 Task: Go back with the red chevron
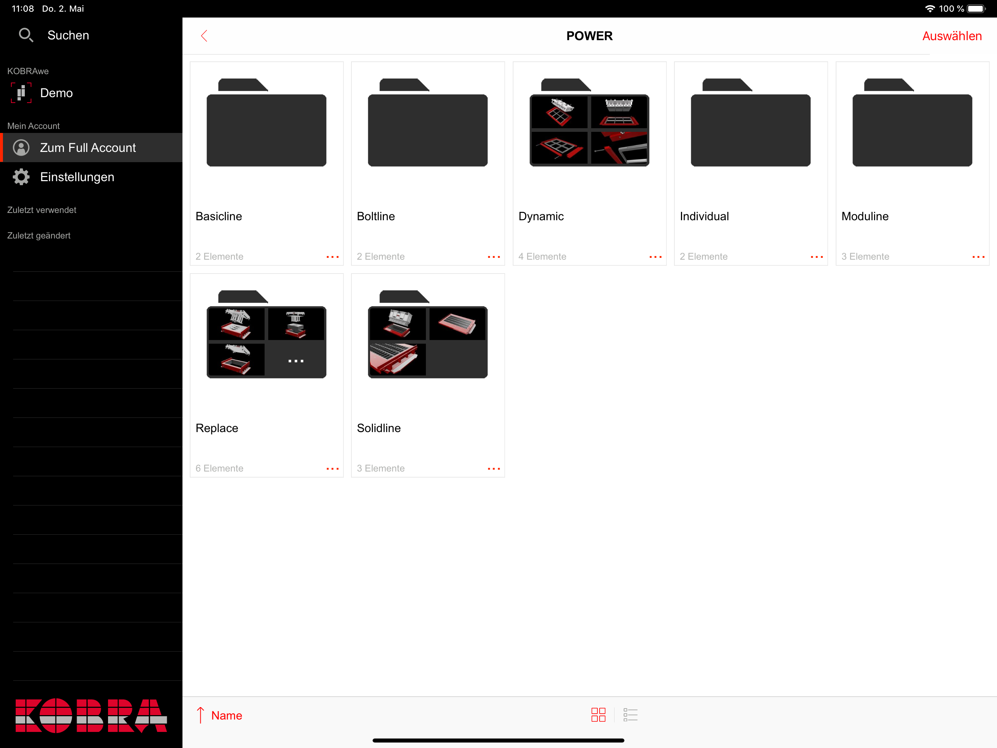coord(204,36)
